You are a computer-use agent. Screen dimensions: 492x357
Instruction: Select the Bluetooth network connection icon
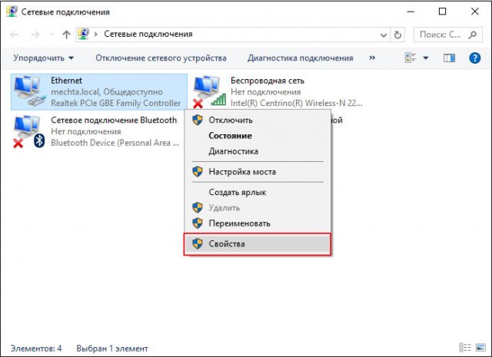point(28,131)
